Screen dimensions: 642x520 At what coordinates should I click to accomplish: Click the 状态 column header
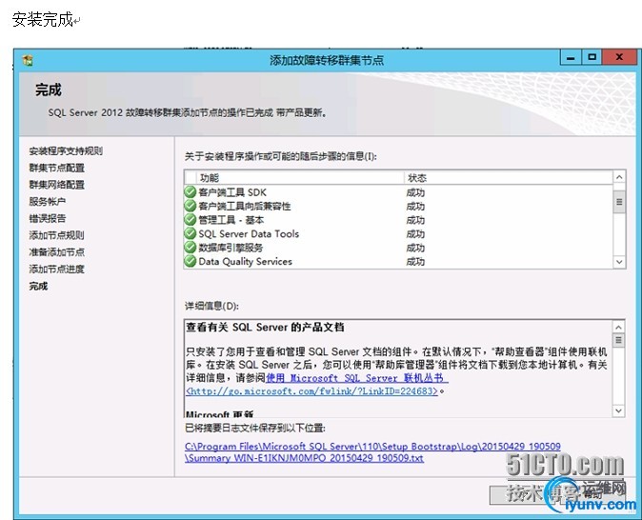click(x=508, y=178)
